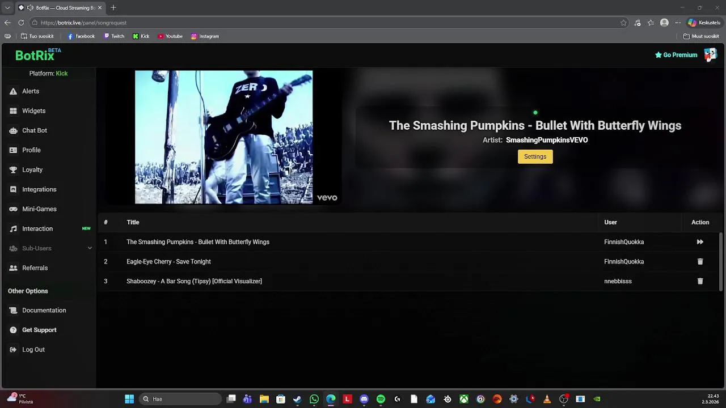Viewport: 726px width, 408px height.
Task: Click the Go Premium link
Action: [x=676, y=55]
